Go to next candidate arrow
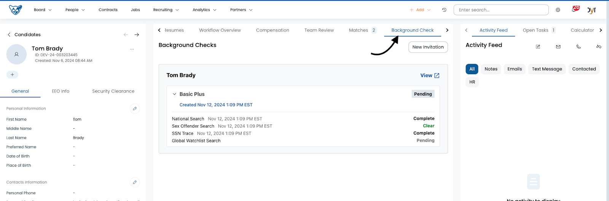The width and height of the screenshot is (609, 201). 137,35
